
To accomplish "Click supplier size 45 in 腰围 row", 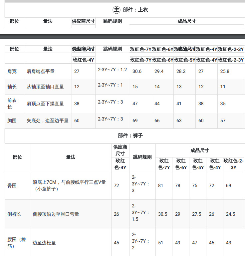I will (117, 243).
